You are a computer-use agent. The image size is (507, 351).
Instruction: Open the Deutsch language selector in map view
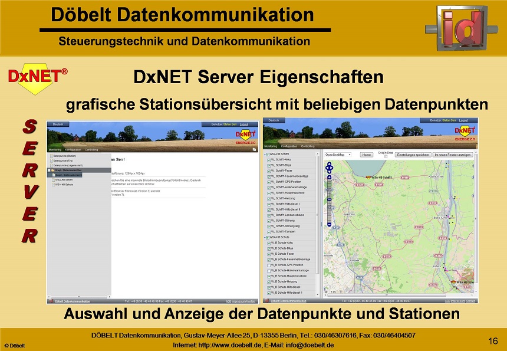[274, 120]
